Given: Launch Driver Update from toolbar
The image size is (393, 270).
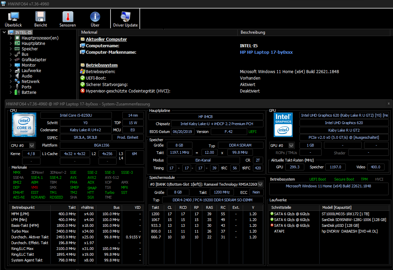Looking at the screenshot, I should (x=125, y=19).
